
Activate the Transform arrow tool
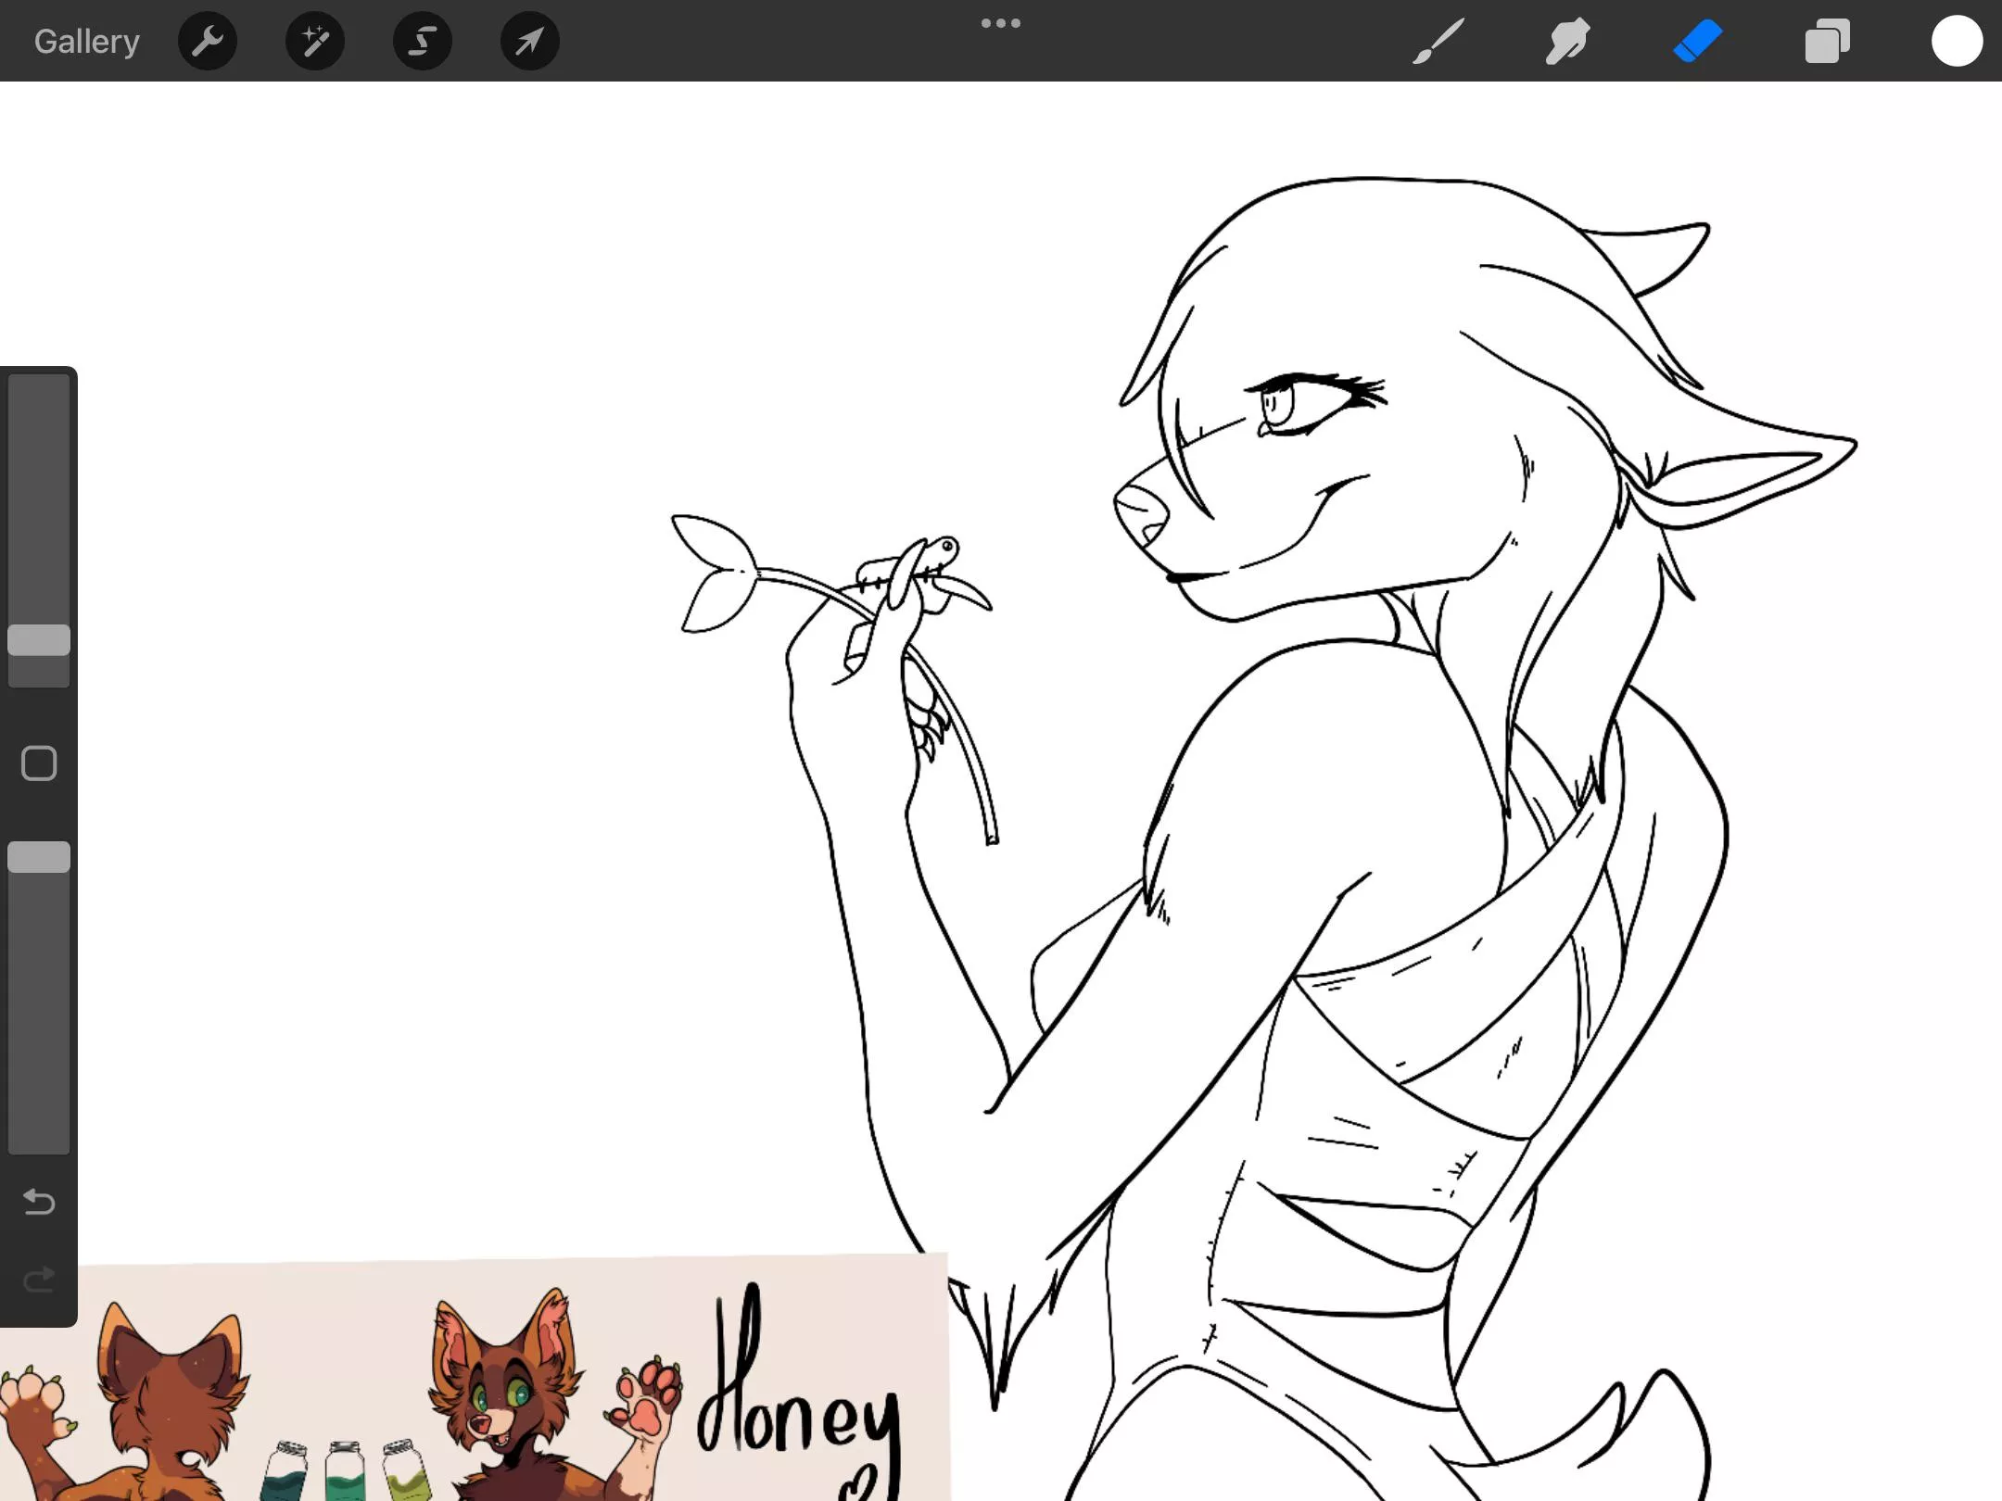(529, 42)
